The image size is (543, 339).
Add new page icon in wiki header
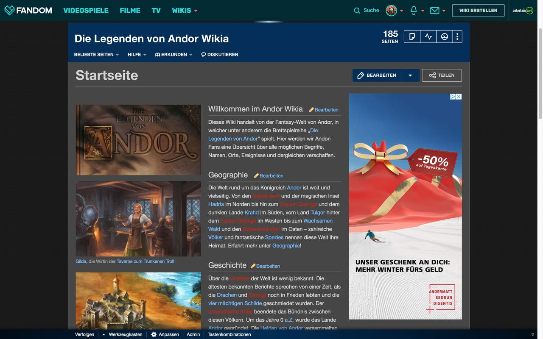[412, 37]
